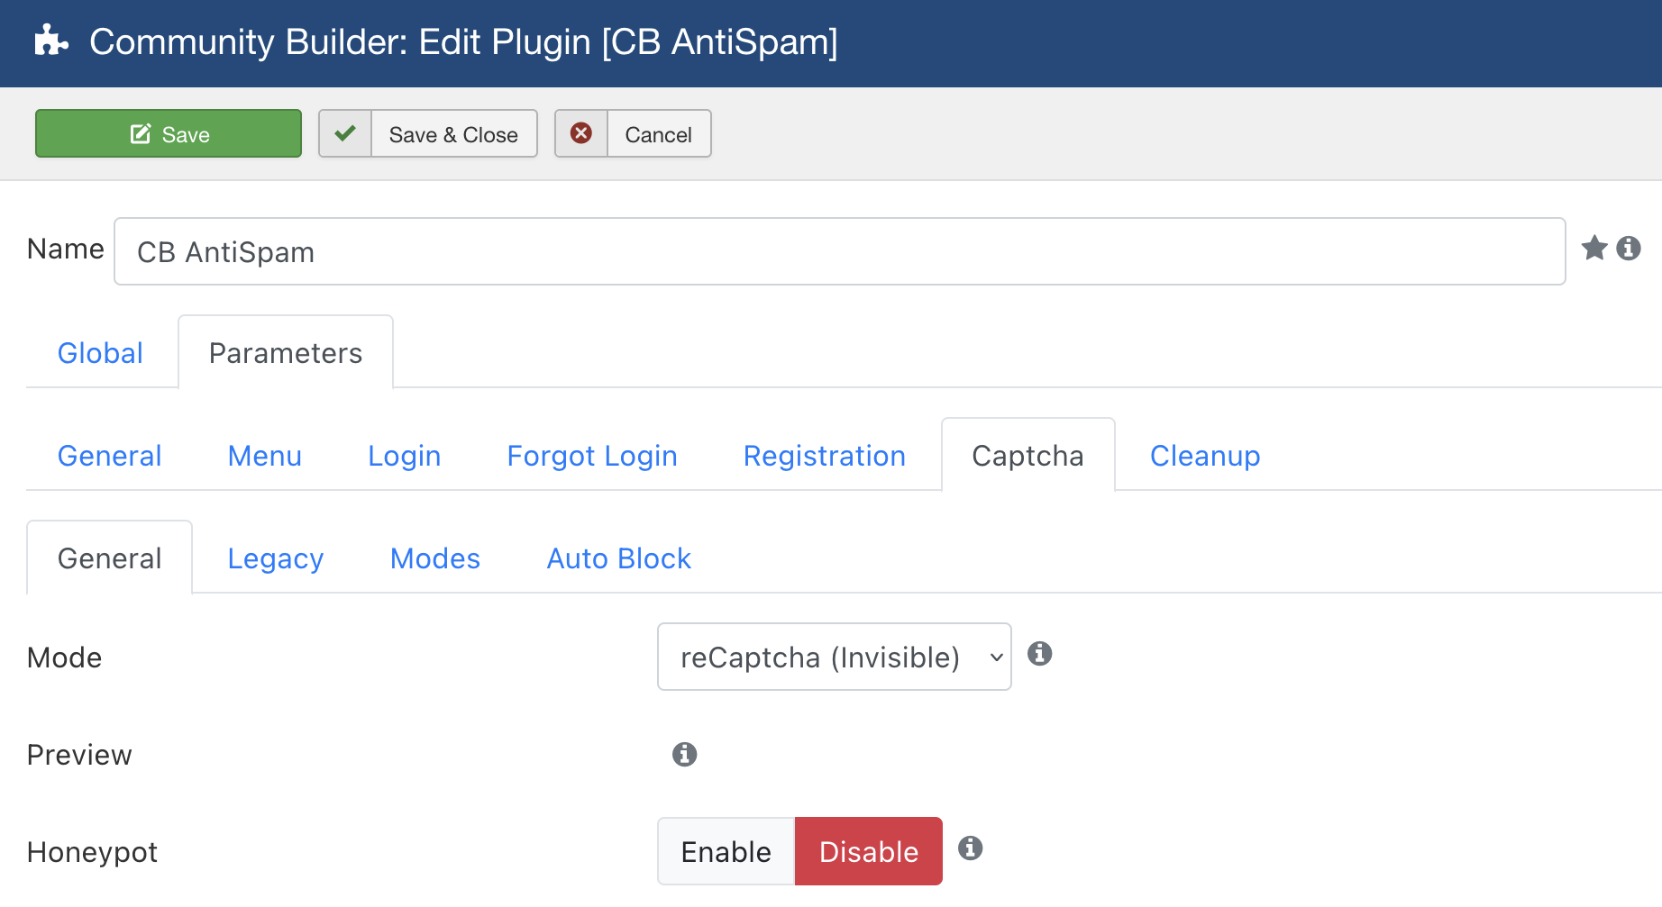Click the star icon next to Name field
1662x907 pixels.
pos(1594,248)
